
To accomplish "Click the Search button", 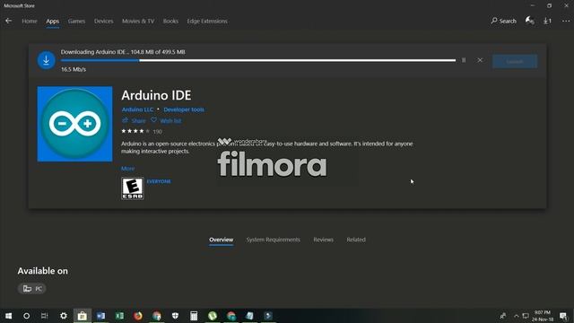I will click(x=503, y=21).
